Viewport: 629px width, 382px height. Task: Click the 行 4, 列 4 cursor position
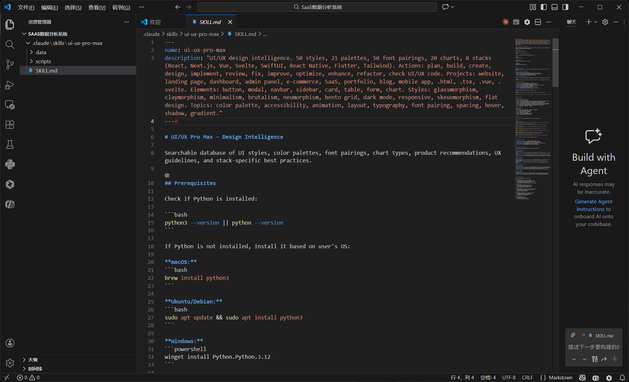pyautogui.click(x=462, y=378)
